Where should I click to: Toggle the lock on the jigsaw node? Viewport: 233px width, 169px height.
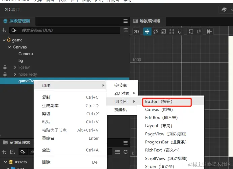5,67
